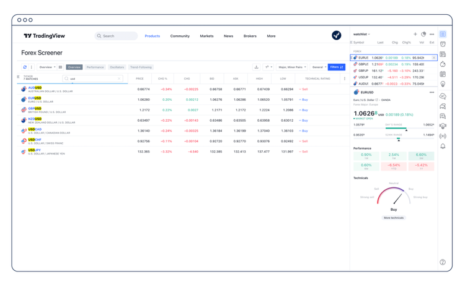Open the Alerts alarm clock sidebar icon
Image resolution: width=465 pixels, height=285 pixels.
click(443, 44)
